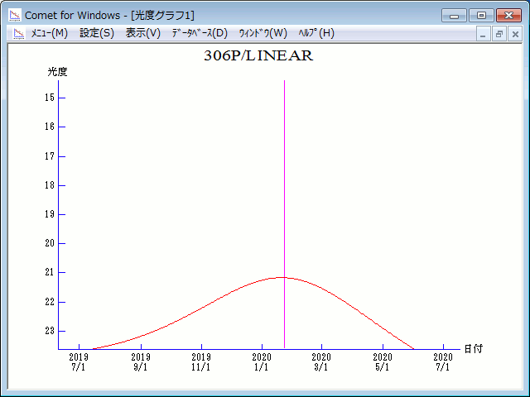Open the データベース(D) menu
530x397 pixels.
(x=199, y=33)
